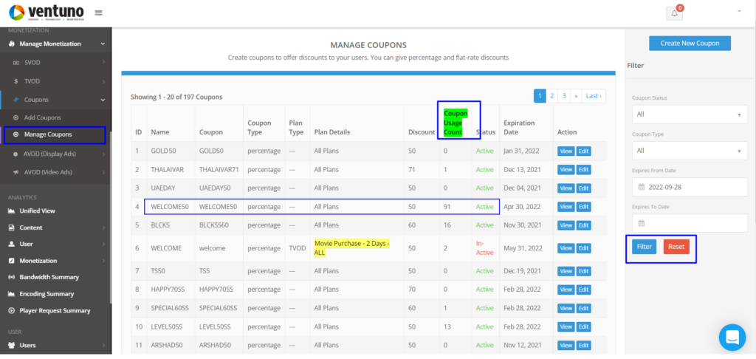Click the Ventuno logo
756x359 pixels.
pos(46,13)
